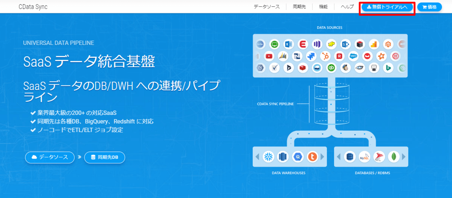Select the Magento data source icon
The width and height of the screenshot is (452, 198).
388,44
